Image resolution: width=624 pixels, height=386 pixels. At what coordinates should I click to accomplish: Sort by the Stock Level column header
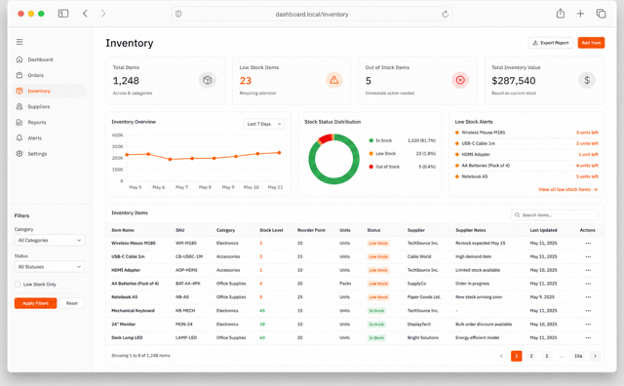271,230
